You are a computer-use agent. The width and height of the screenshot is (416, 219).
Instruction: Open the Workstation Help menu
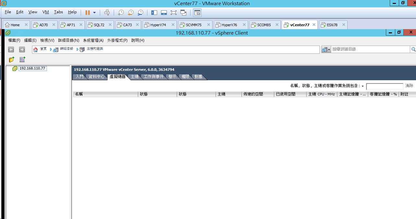[x=72, y=12]
